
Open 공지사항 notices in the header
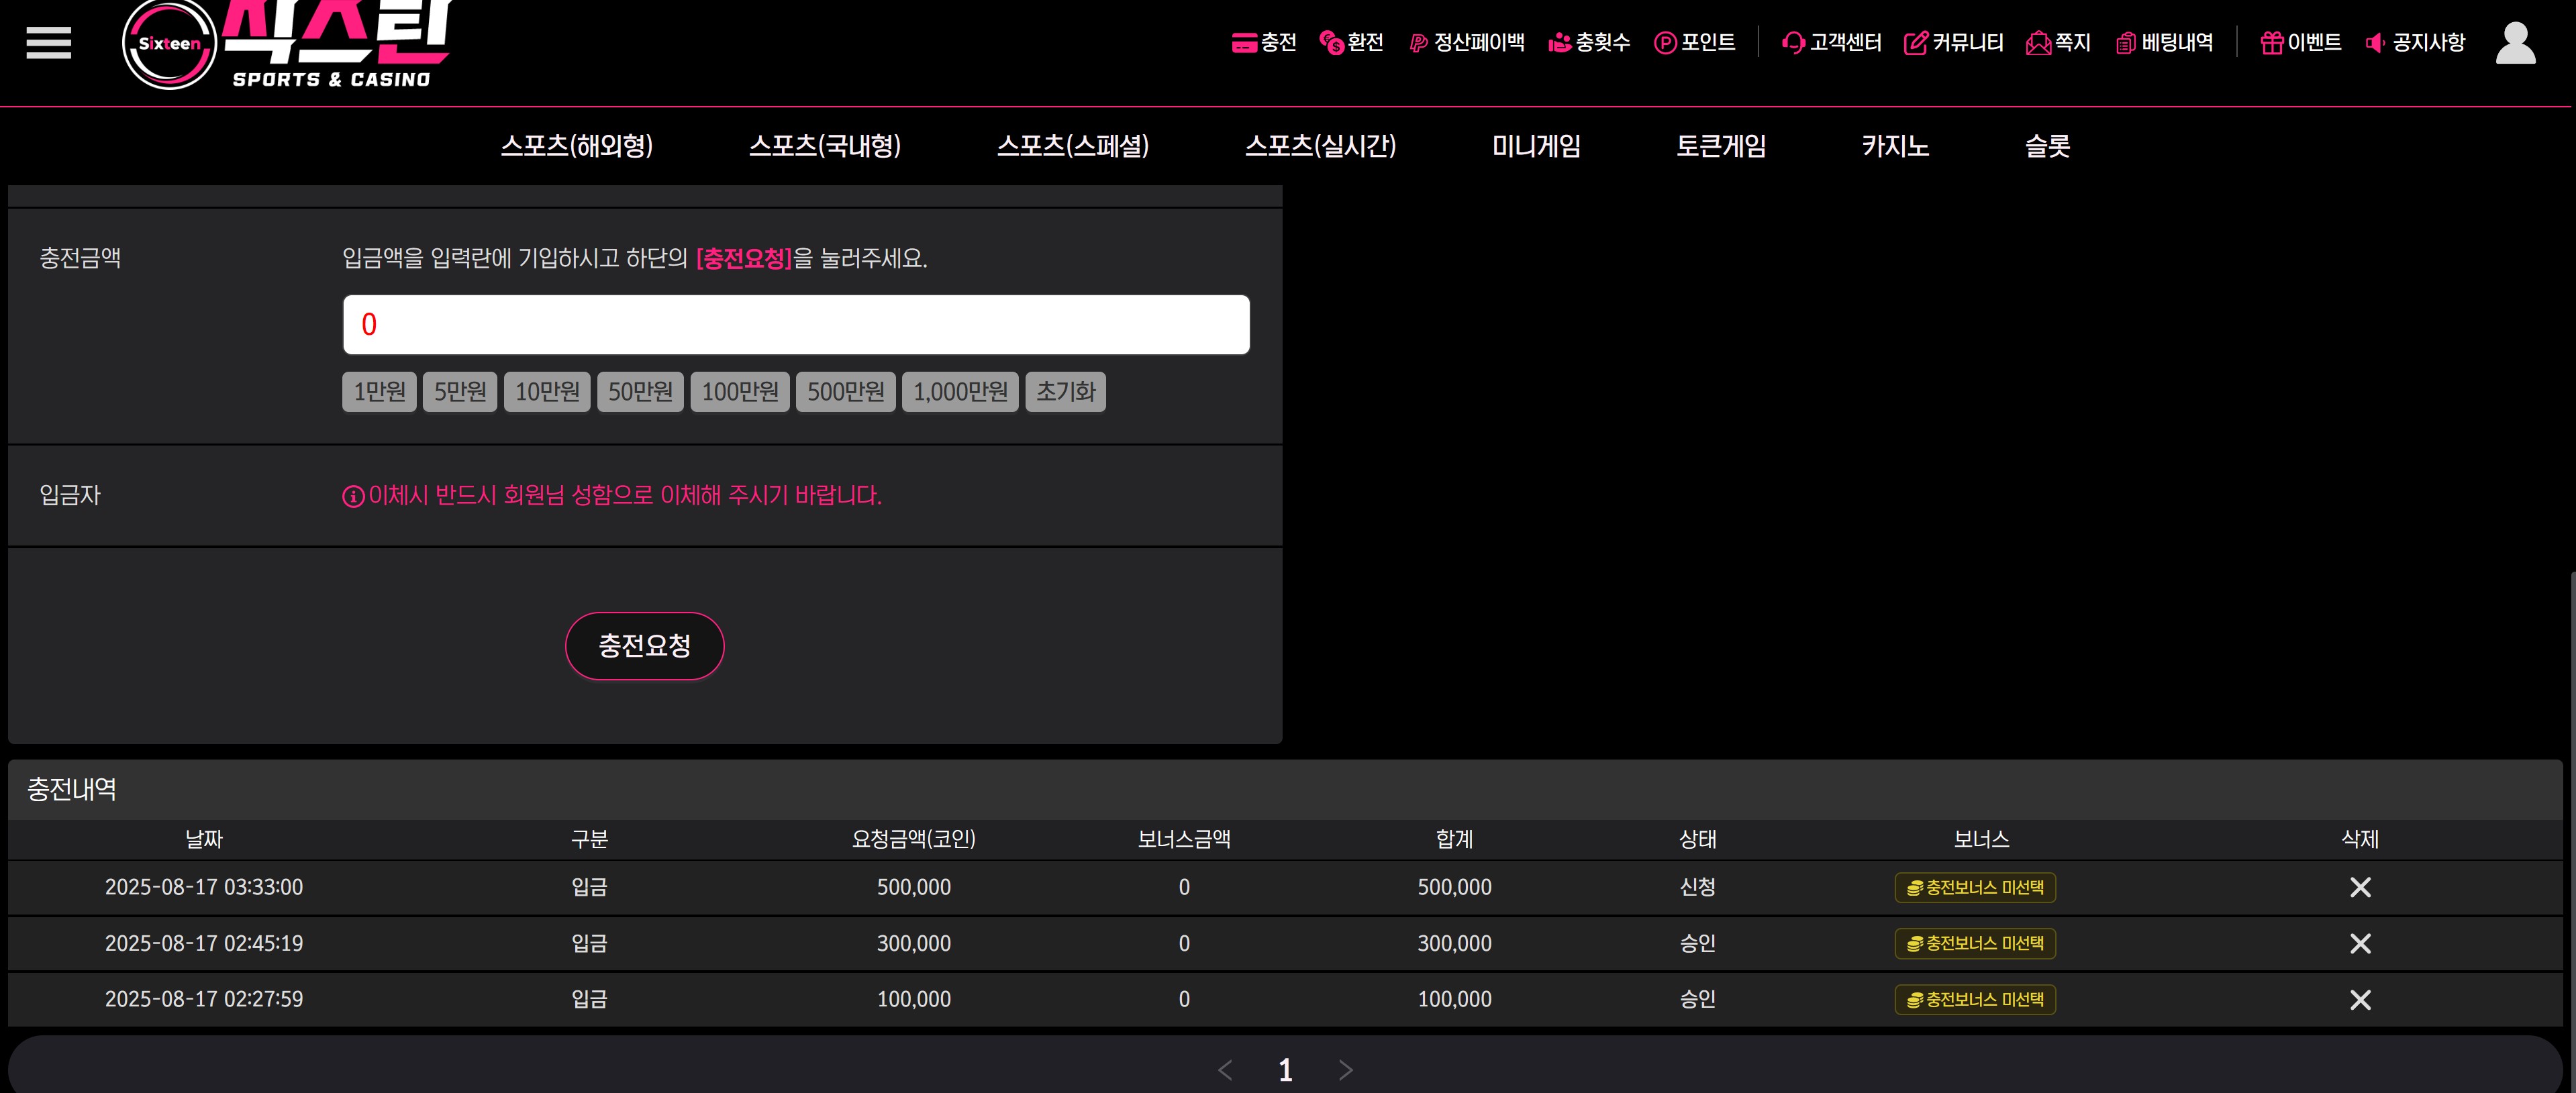pos(2415,42)
